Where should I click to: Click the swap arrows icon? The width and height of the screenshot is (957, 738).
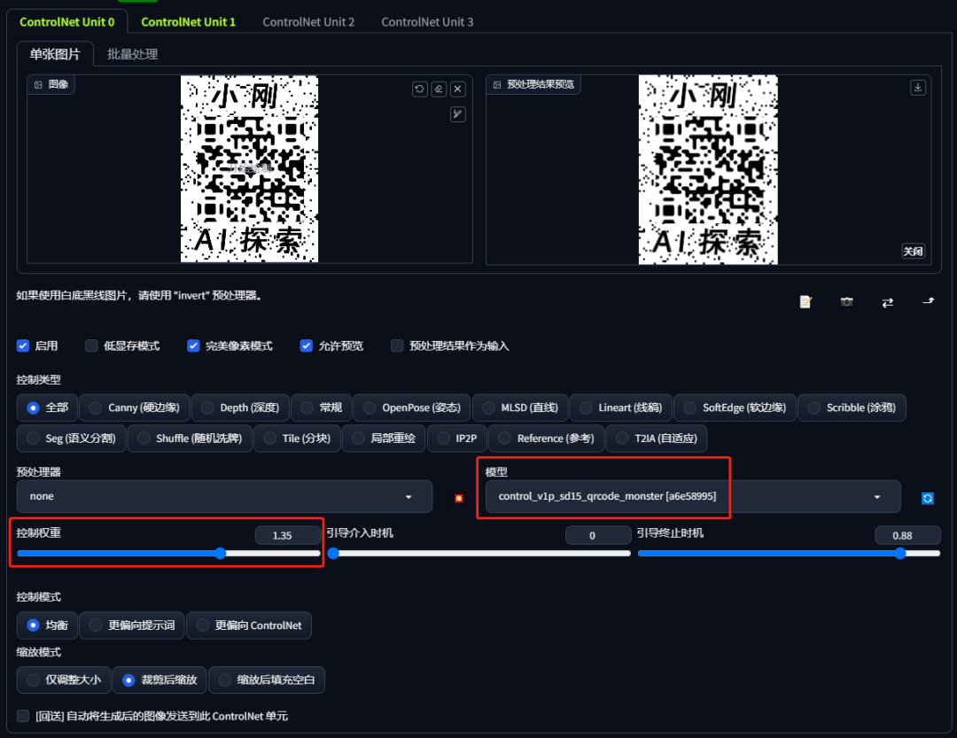887,302
